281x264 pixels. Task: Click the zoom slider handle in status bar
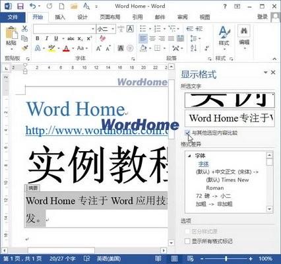click(226, 259)
